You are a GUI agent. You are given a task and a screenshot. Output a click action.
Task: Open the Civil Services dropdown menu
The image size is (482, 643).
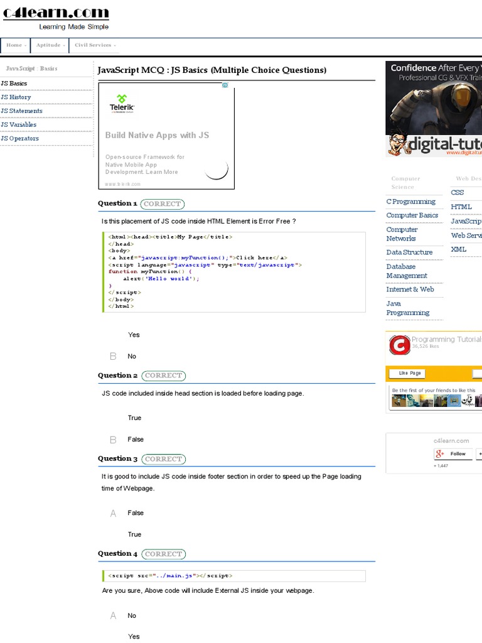94,45
